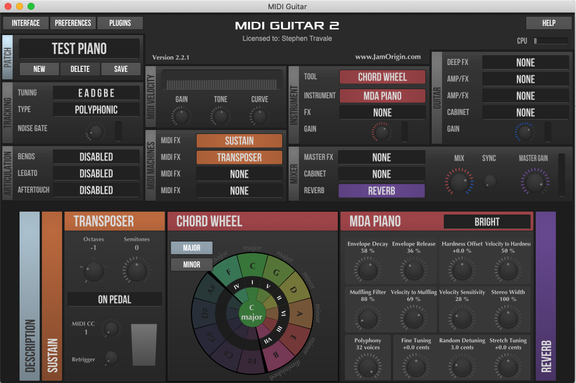The height and width of the screenshot is (383, 576).
Task: Open the DEEP FX guitar slot
Action: click(x=525, y=62)
